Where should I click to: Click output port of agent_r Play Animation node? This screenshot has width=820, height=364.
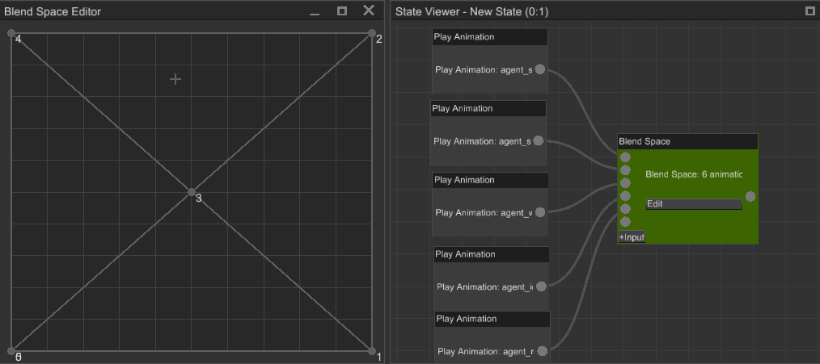tap(542, 351)
